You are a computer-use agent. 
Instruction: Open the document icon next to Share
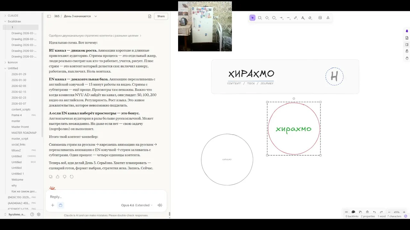point(150,16)
